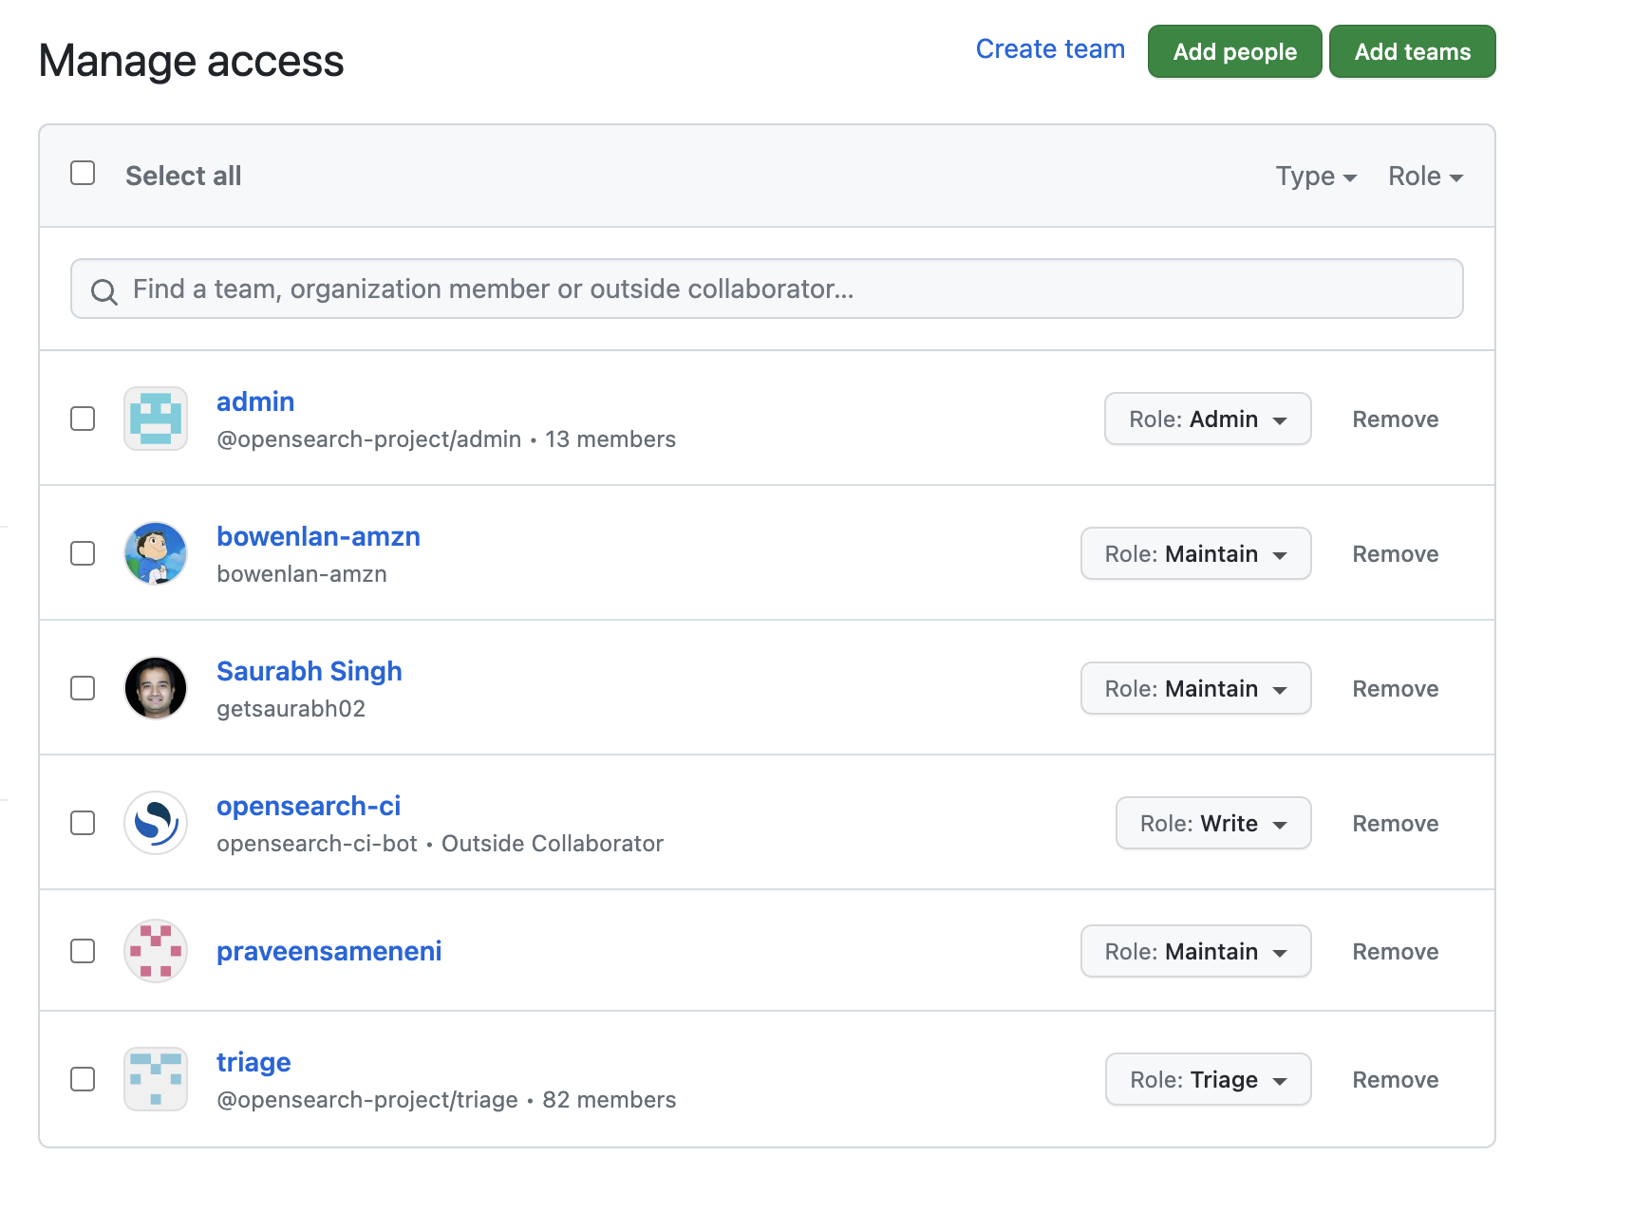The width and height of the screenshot is (1652, 1211).
Task: Toggle the Select all checkbox
Action: coord(83,174)
